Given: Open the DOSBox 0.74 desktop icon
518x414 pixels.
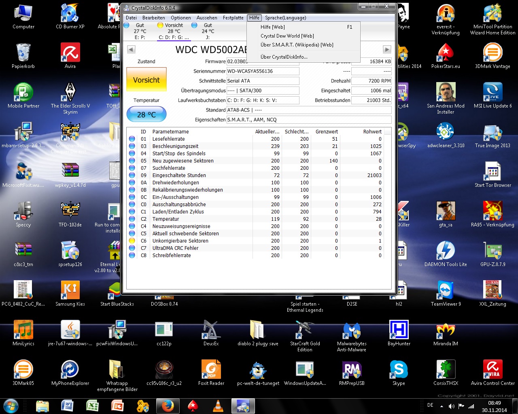Looking at the screenshot, I should [164, 304].
